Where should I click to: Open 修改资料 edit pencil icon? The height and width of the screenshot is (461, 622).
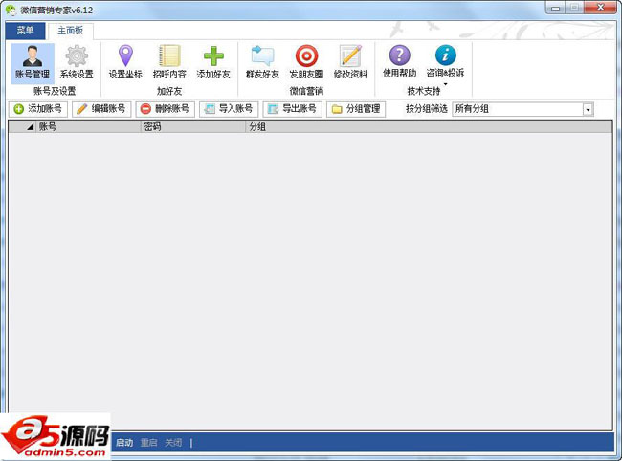(350, 62)
